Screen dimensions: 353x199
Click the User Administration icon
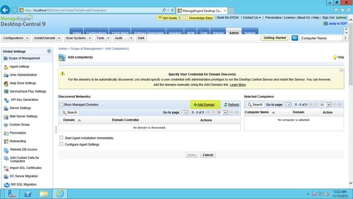(x=6, y=75)
